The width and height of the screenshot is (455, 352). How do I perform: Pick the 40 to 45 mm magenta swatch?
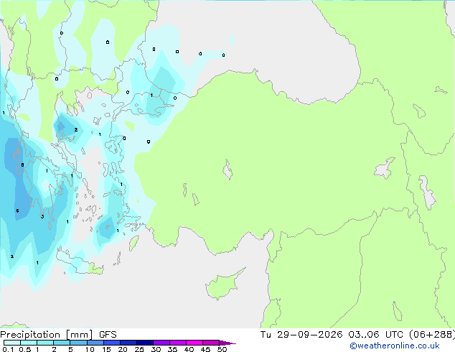(x=194, y=343)
